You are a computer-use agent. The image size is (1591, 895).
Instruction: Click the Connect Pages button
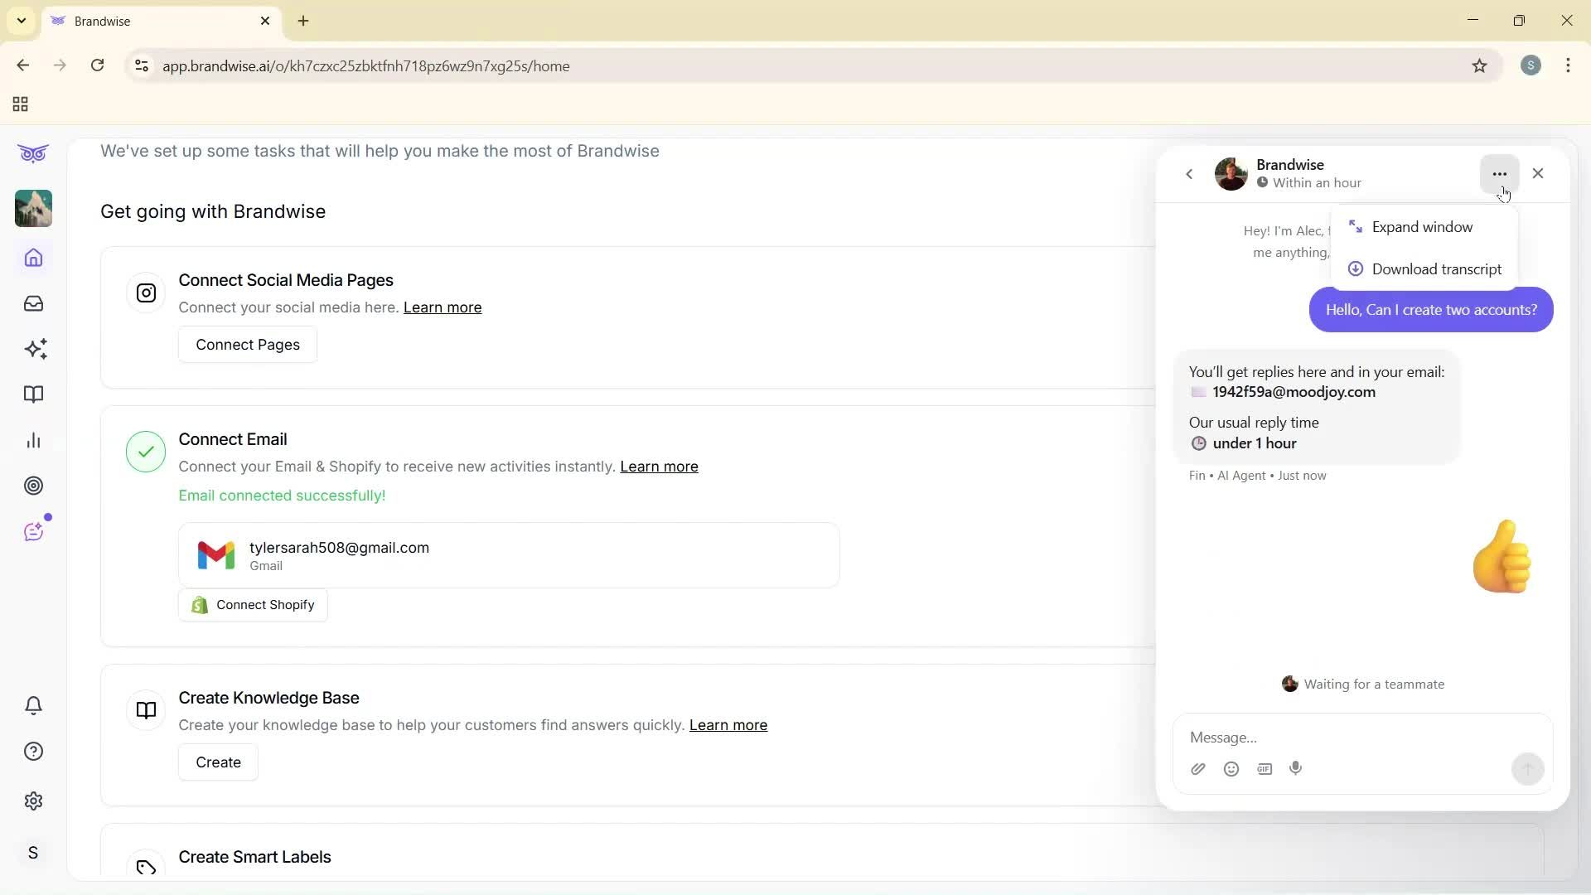[x=247, y=344]
